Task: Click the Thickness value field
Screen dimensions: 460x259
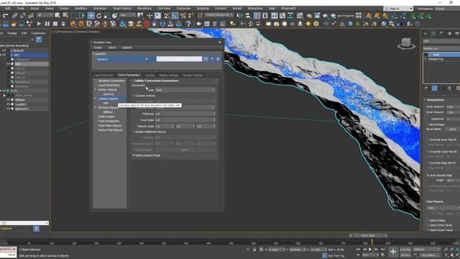Action: [x=185, y=114]
